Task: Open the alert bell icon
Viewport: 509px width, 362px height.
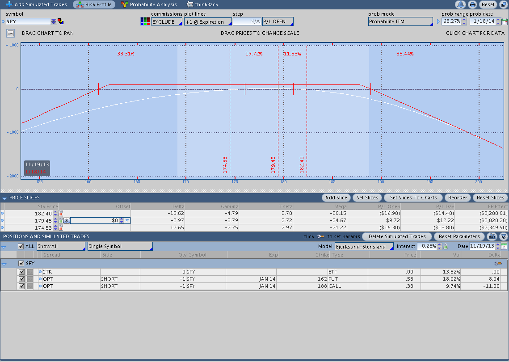Action: pos(461,4)
